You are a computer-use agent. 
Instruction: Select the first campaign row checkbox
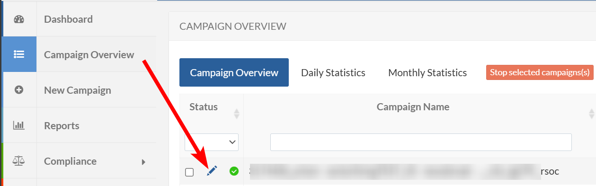pyautogui.click(x=189, y=172)
